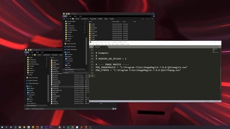Click the '# Example:' comment line

click(102, 53)
